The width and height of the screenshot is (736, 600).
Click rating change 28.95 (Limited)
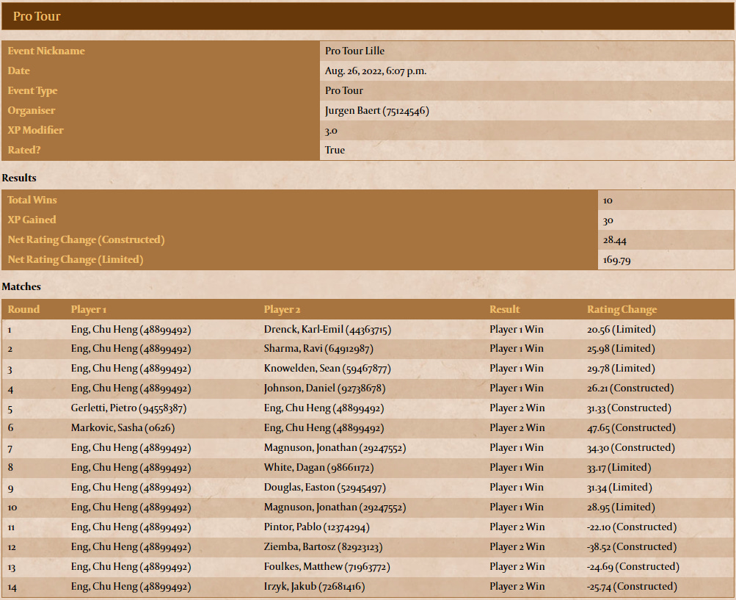coord(621,507)
